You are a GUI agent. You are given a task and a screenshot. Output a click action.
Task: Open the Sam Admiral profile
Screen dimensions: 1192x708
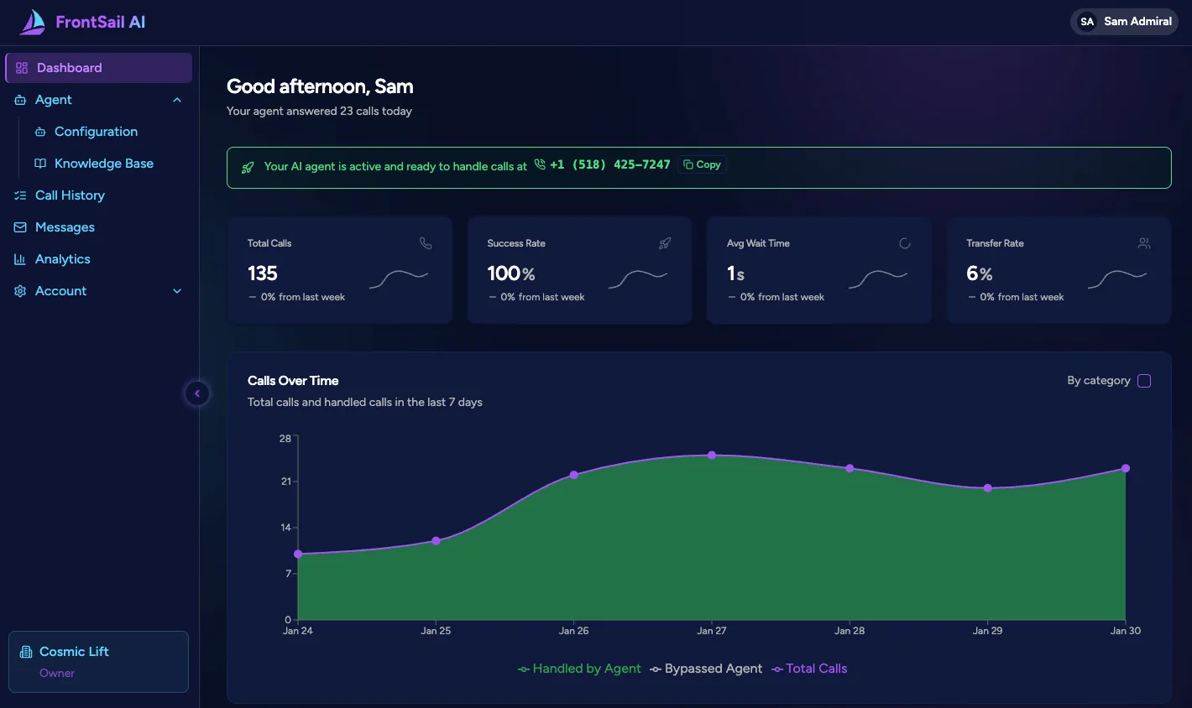click(x=1124, y=21)
